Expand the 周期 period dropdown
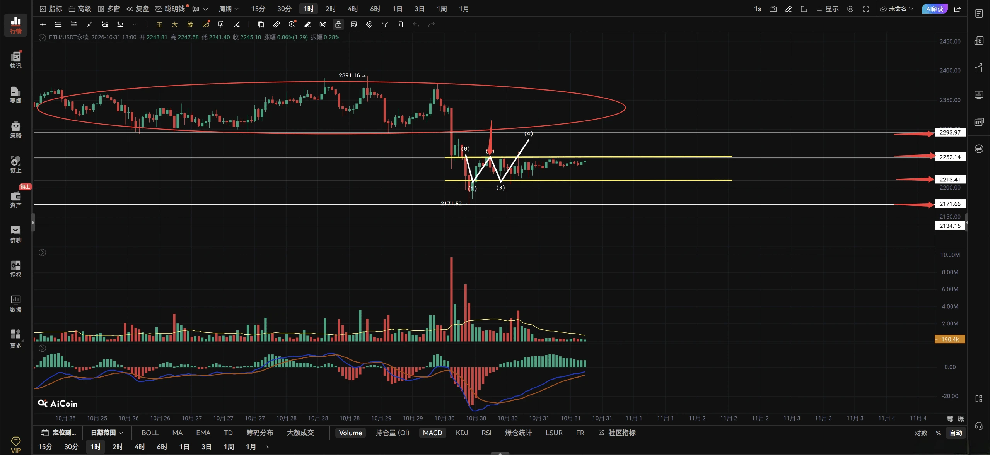This screenshot has height=455, width=990. [229, 9]
